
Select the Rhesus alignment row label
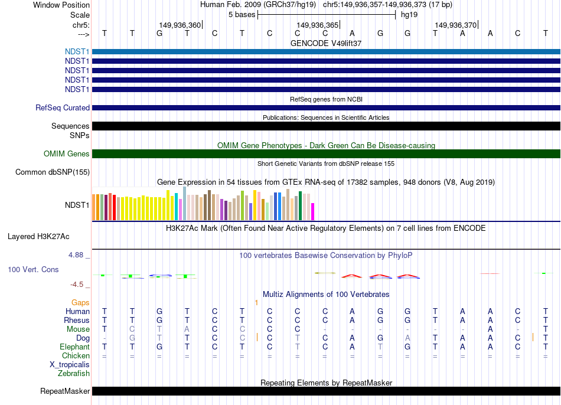[x=77, y=320]
